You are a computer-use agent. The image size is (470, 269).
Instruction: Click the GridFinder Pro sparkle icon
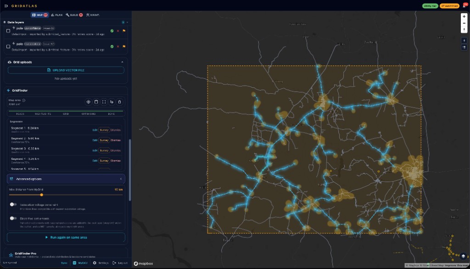point(11,255)
